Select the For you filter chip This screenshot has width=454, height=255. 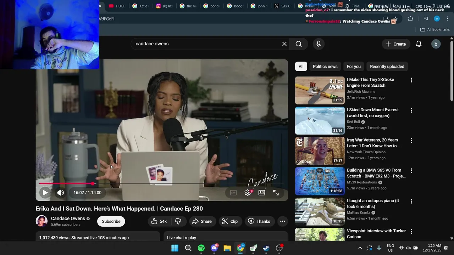[354, 67]
